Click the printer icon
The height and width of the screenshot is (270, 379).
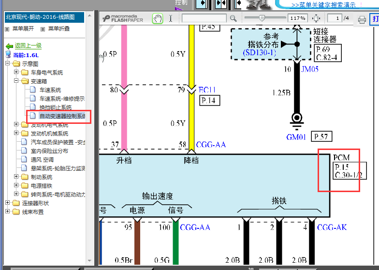point(362,19)
